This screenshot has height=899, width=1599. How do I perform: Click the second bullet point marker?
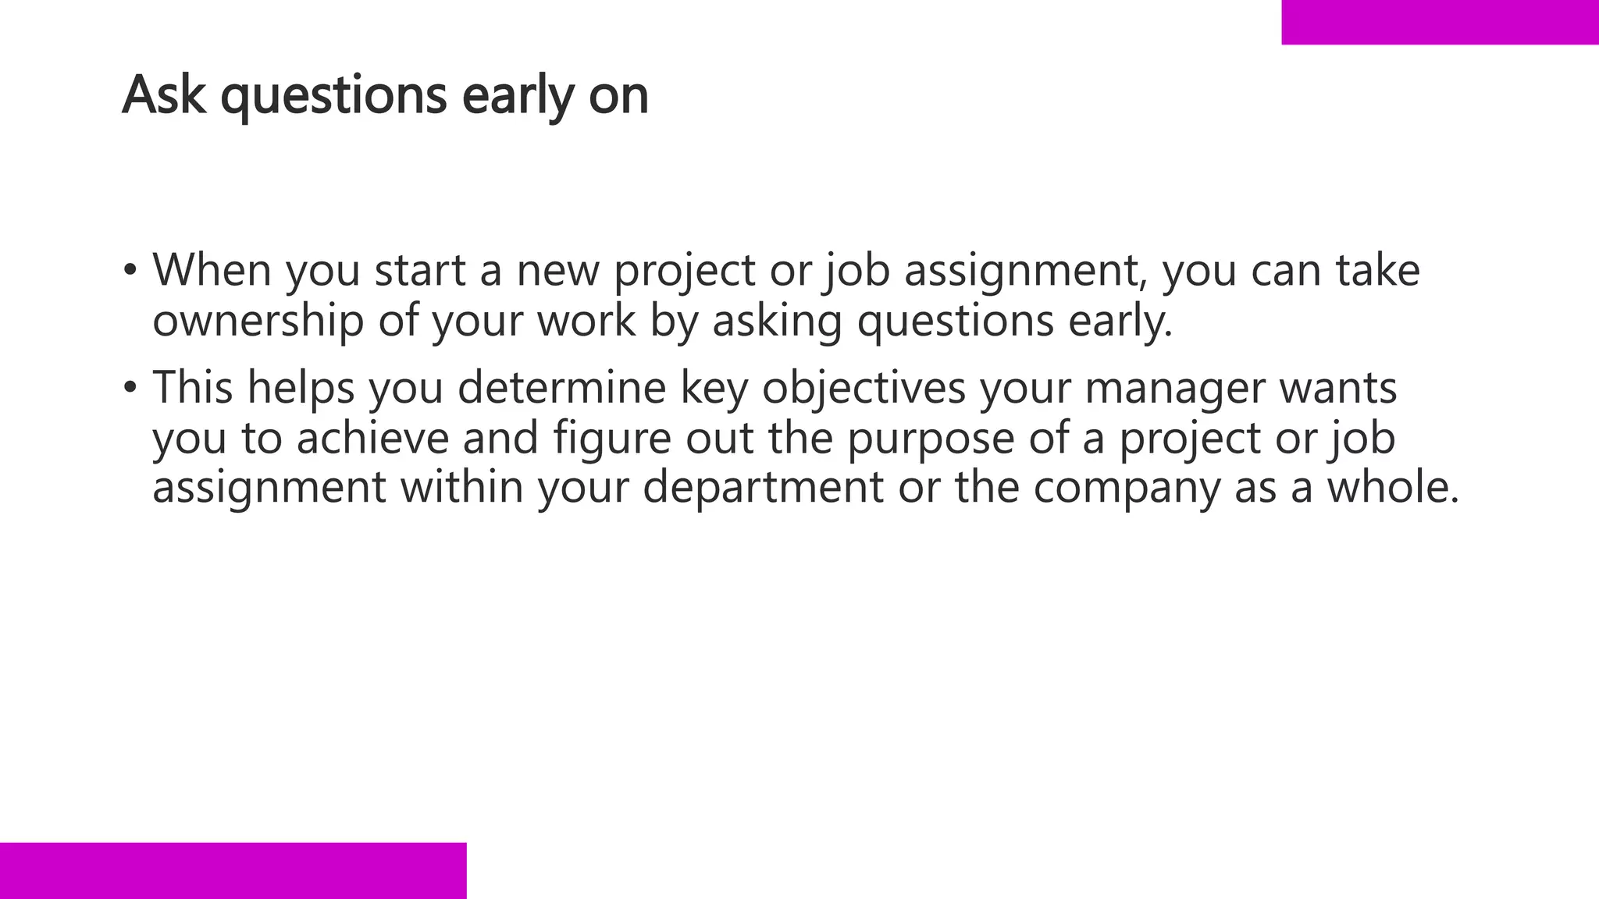tap(130, 387)
